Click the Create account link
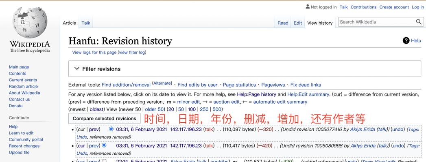426x162 pixels. 394,7
